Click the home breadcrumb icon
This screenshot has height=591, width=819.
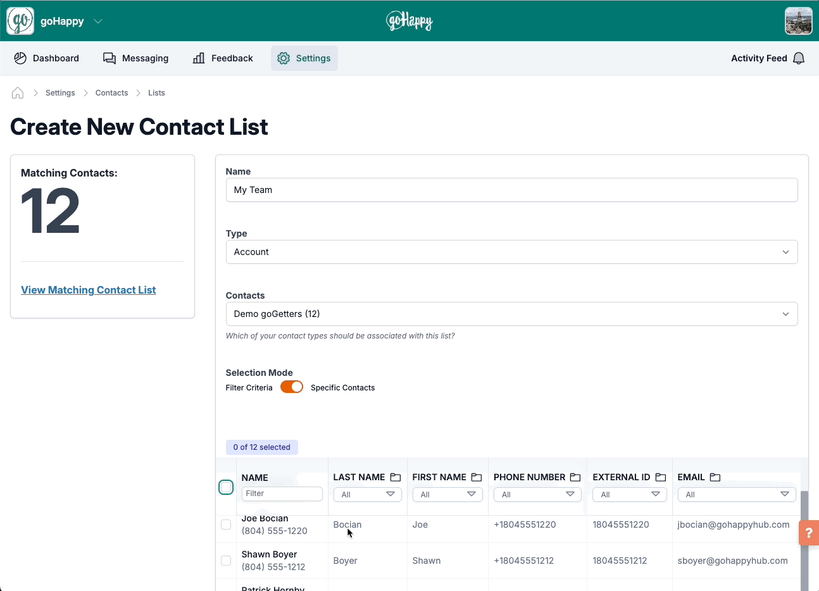(x=17, y=92)
